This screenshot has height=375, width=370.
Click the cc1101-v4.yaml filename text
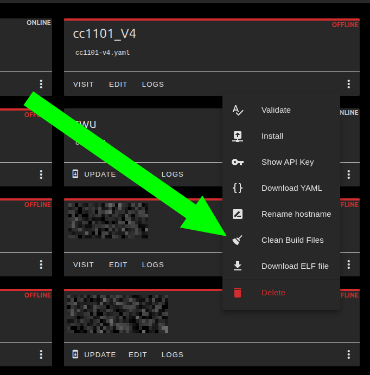(x=103, y=53)
